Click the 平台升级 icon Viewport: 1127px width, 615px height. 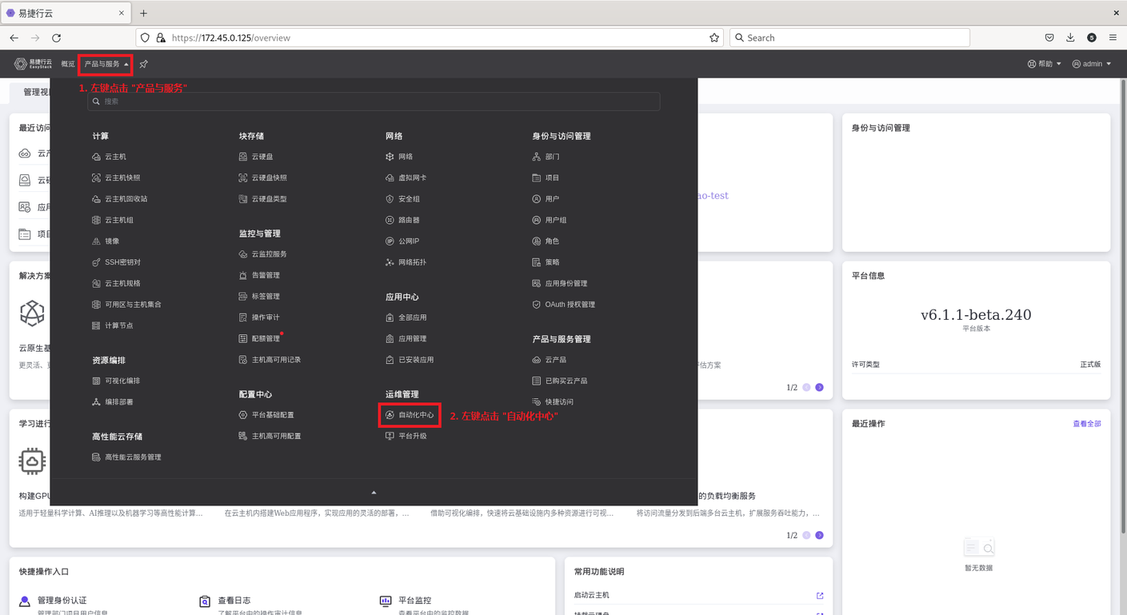[x=390, y=436]
